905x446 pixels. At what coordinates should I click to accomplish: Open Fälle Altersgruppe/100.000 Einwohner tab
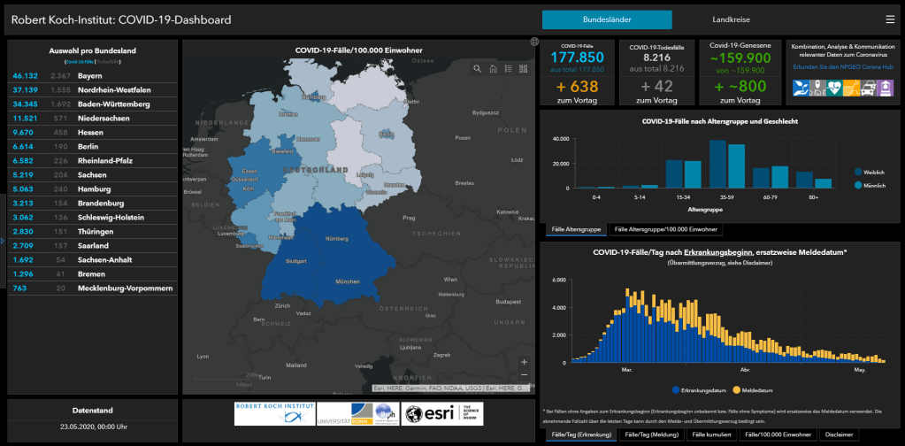click(x=666, y=229)
